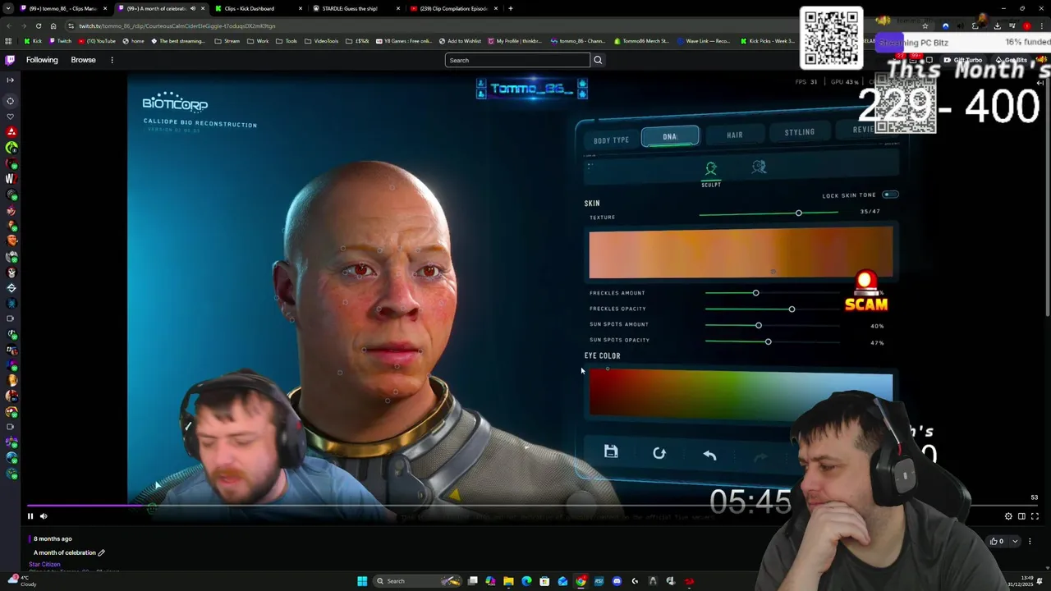1051x591 pixels.
Task: Open the clip's three-dot options menu
Action: pyautogui.click(x=1030, y=541)
